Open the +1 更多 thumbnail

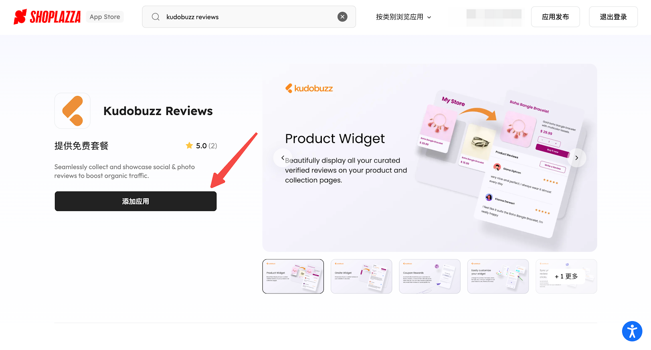pyautogui.click(x=566, y=276)
